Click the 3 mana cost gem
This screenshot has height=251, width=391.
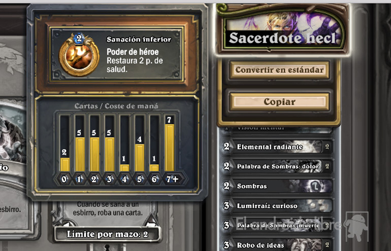click(x=109, y=179)
